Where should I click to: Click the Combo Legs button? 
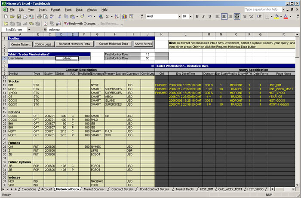click(x=44, y=44)
